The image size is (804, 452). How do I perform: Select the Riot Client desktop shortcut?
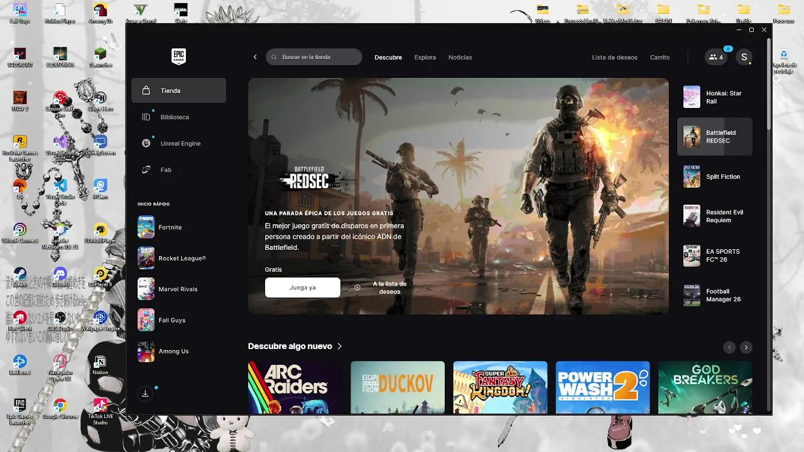coord(19,320)
